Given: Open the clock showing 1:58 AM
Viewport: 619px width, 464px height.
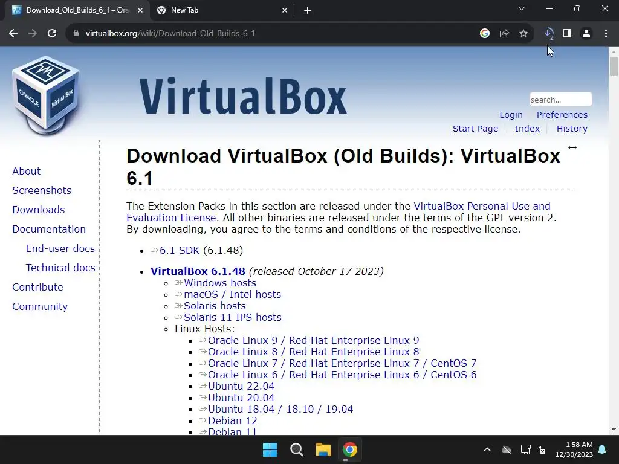Looking at the screenshot, I should click(x=574, y=449).
